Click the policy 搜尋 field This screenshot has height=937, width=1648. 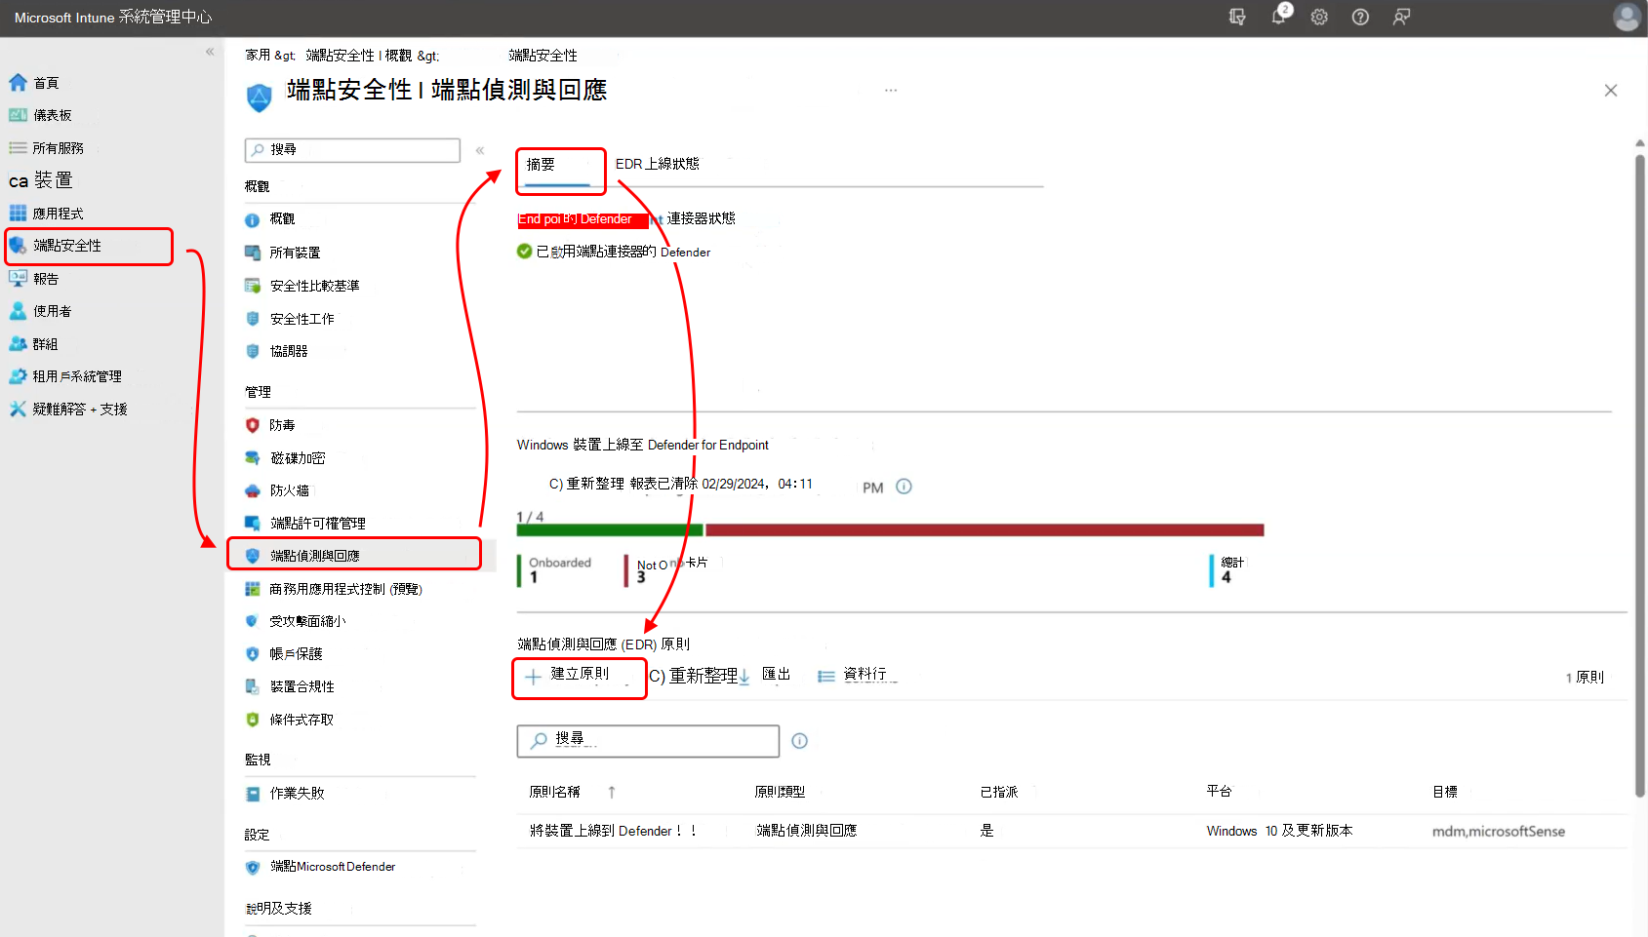click(x=648, y=741)
